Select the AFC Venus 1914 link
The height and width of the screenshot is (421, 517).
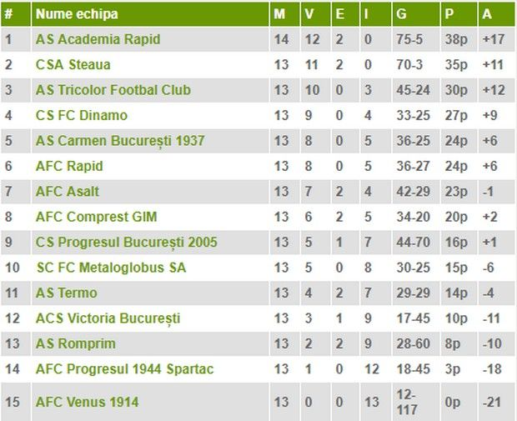pyautogui.click(x=87, y=402)
